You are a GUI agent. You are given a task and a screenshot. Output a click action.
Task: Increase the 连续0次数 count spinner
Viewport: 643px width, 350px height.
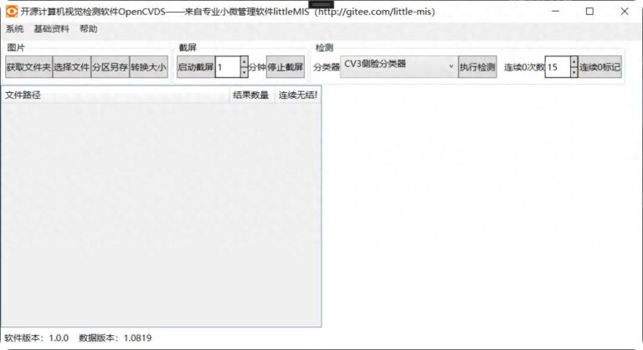[x=574, y=62]
